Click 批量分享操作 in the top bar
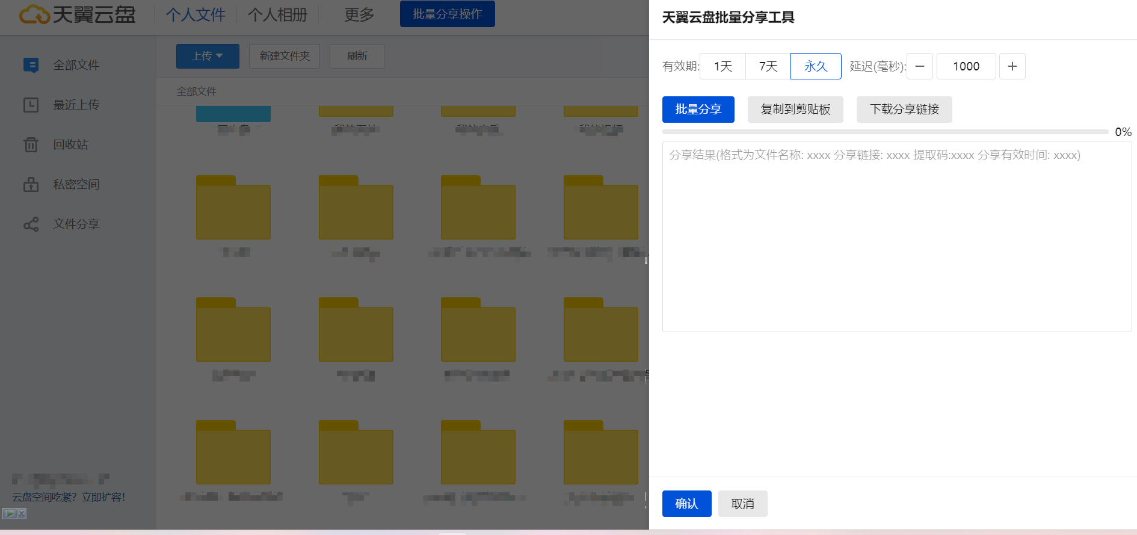The width and height of the screenshot is (1137, 535). 448,14
